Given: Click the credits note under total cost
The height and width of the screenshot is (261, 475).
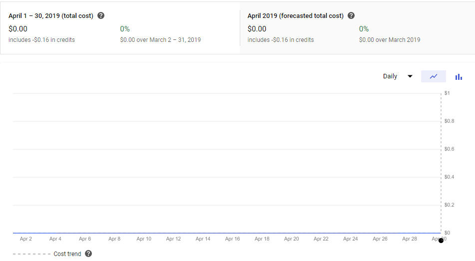Looking at the screenshot, I should click(41, 40).
